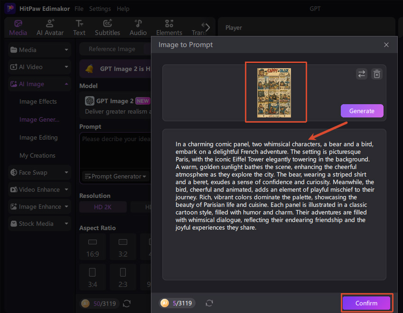Screen dimensions: 403x313
Task: Click the Media tab icon
Action: [18, 24]
